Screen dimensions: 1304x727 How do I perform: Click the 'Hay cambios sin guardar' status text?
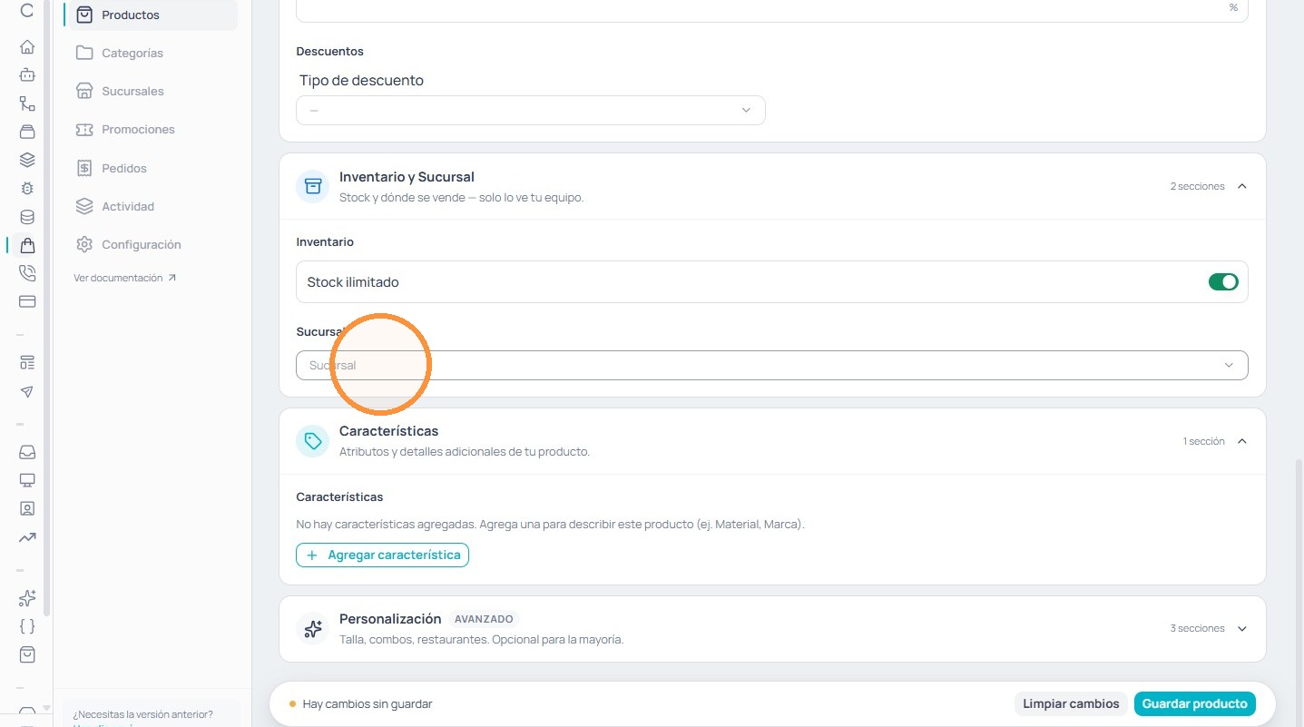368,704
